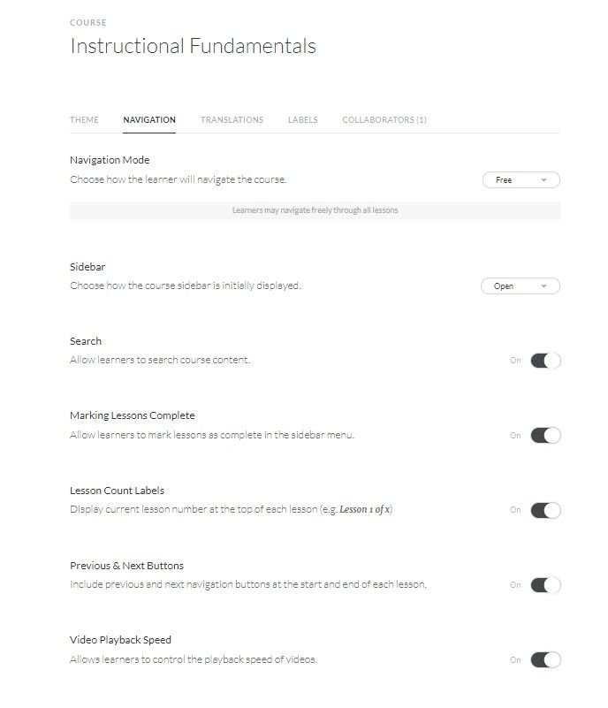This screenshot has height=708, width=608.
Task: Open the Collaborators (1) tab
Action: click(x=384, y=120)
